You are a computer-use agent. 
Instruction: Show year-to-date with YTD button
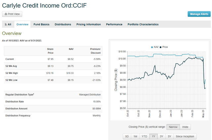coord(144,136)
